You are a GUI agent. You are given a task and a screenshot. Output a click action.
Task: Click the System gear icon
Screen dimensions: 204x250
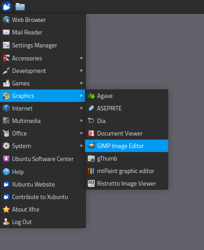coord(6,146)
